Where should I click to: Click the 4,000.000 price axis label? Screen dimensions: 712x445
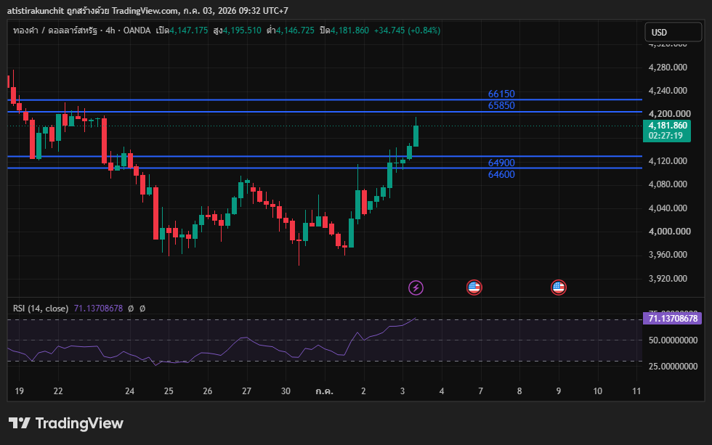pos(669,232)
